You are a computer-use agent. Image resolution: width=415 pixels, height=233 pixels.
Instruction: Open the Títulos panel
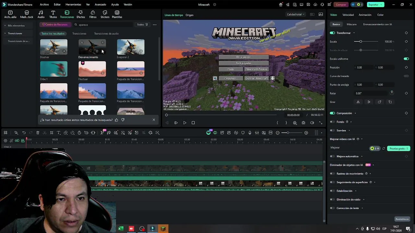53,14
